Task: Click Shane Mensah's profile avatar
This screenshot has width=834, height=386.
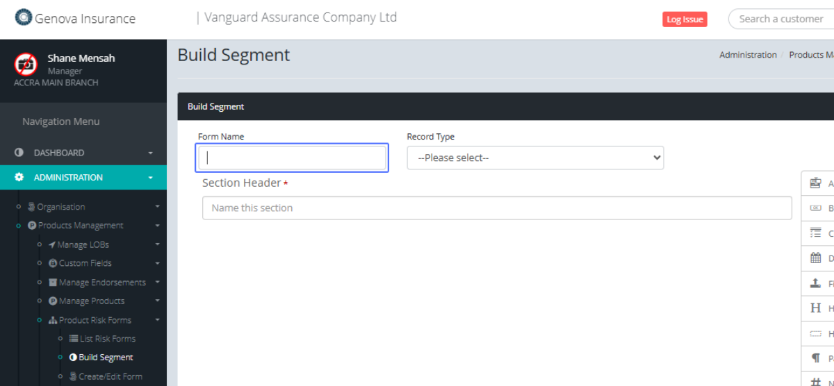Action: pos(26,65)
